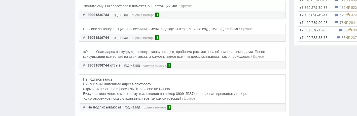Click 'год назад' beside '89091536744 отзыв'
357x116 pixels.
click(x=132, y=66)
